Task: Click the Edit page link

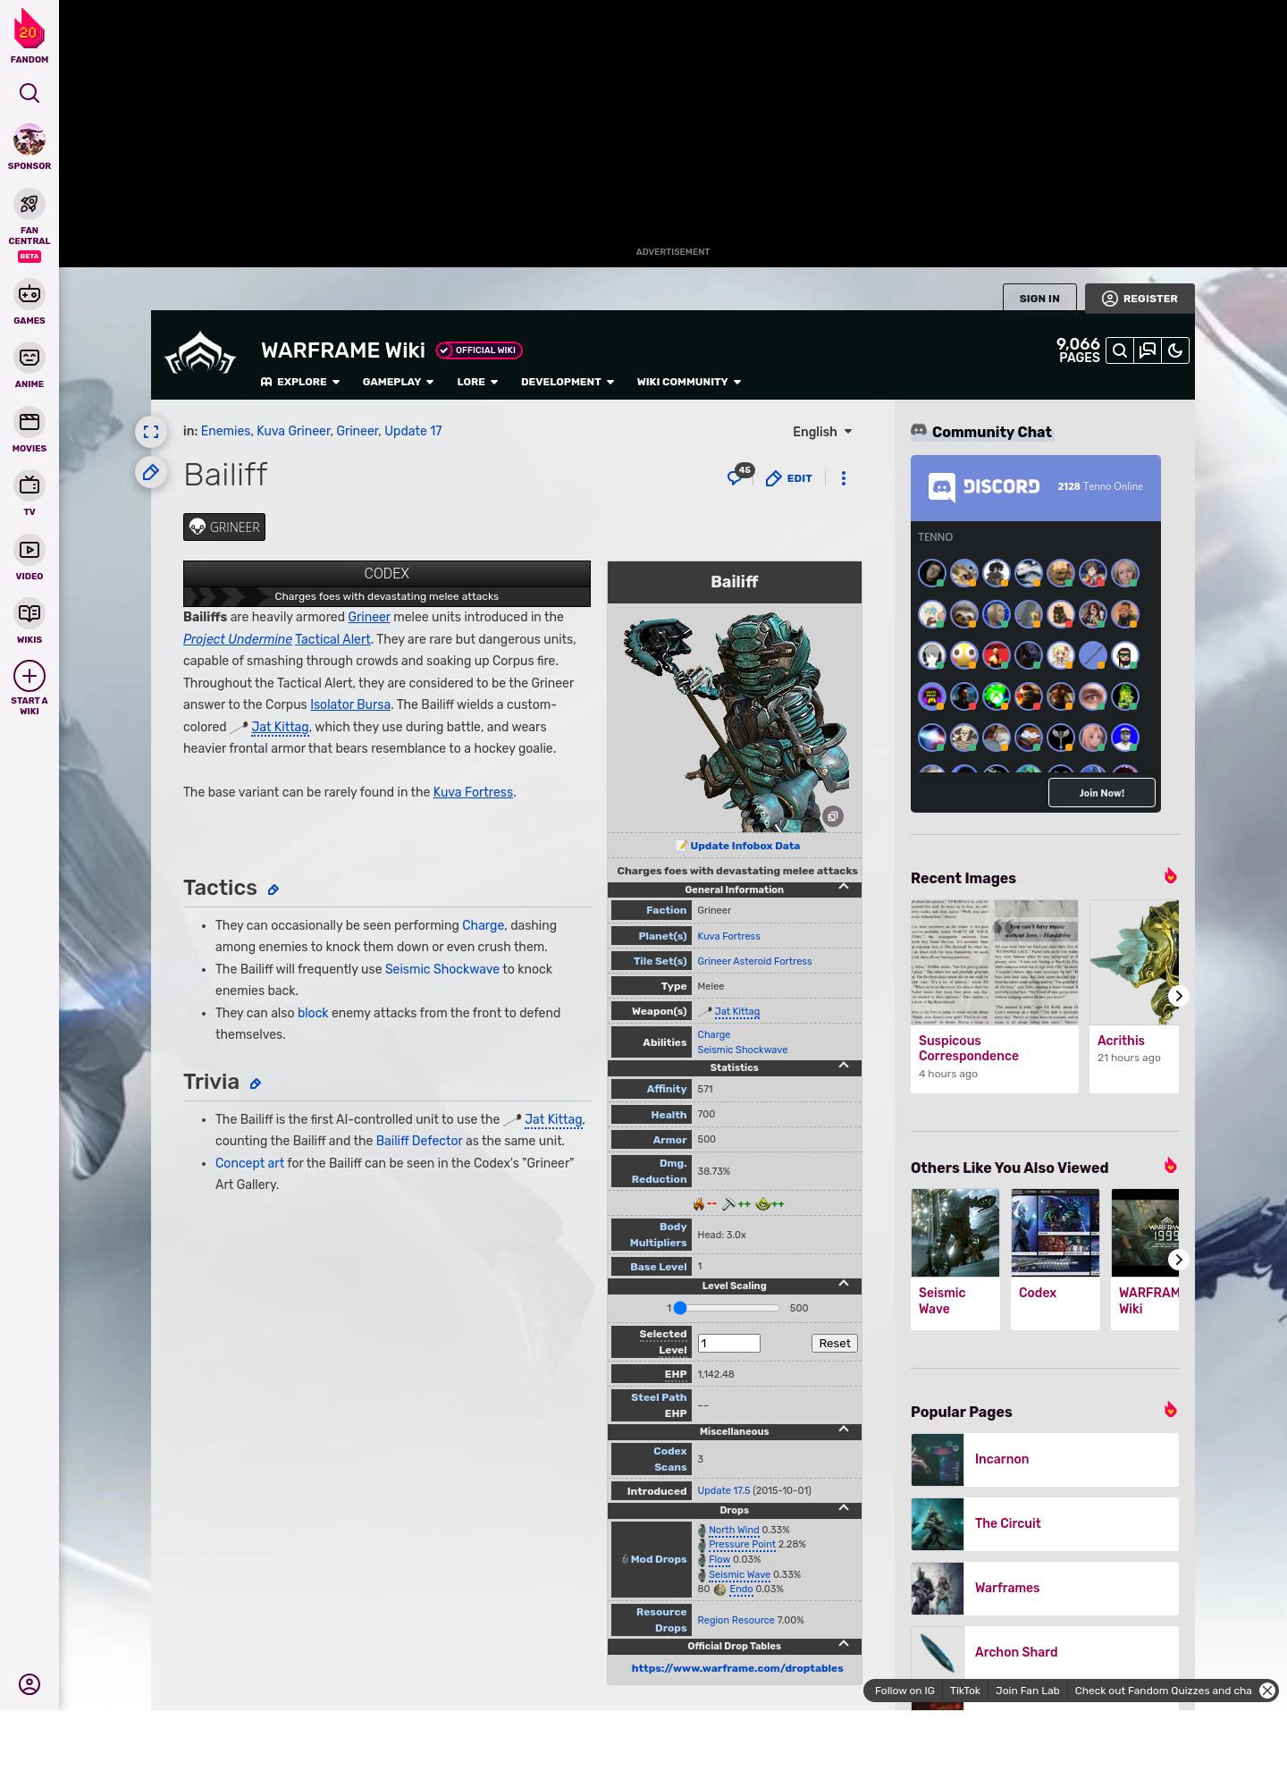Action: (789, 478)
